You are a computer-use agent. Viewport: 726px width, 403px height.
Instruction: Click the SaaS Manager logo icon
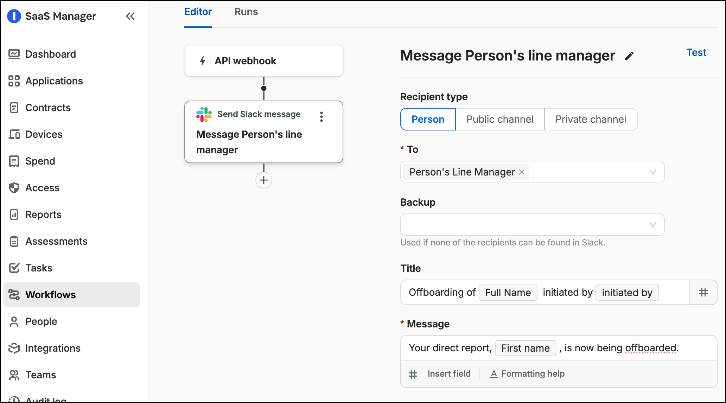14,16
